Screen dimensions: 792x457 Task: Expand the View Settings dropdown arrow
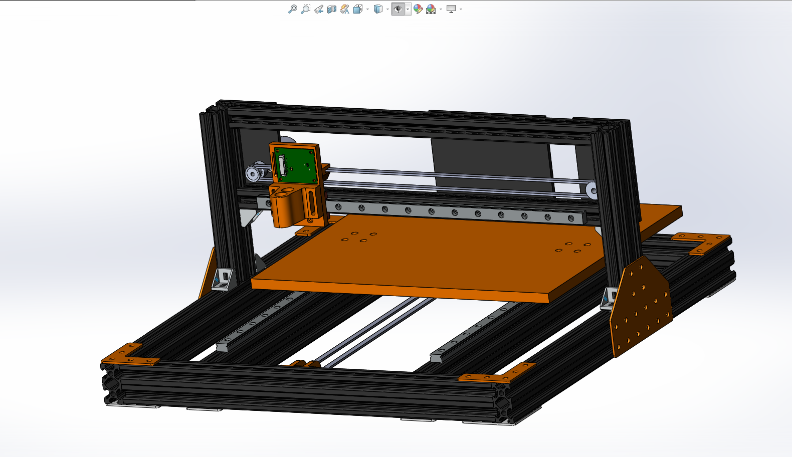click(461, 9)
